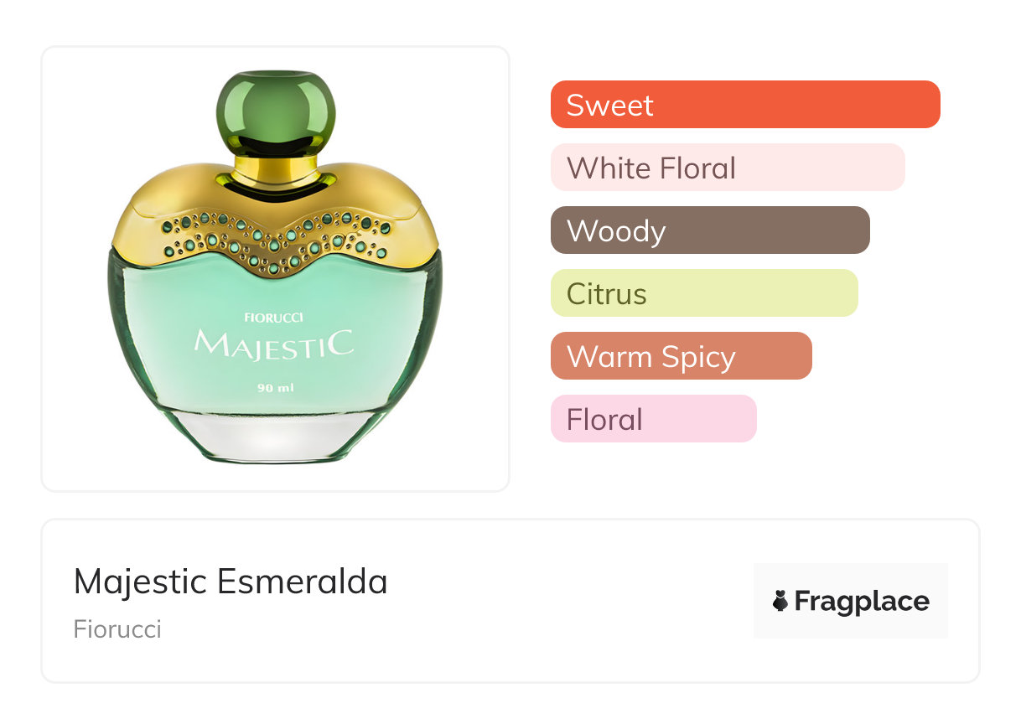Open the Fragplace wordmark link
This screenshot has height=724, width=1021.
(x=862, y=602)
